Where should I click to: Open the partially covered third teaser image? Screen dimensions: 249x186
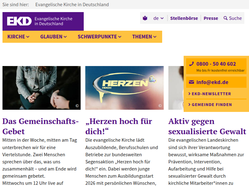176,88
